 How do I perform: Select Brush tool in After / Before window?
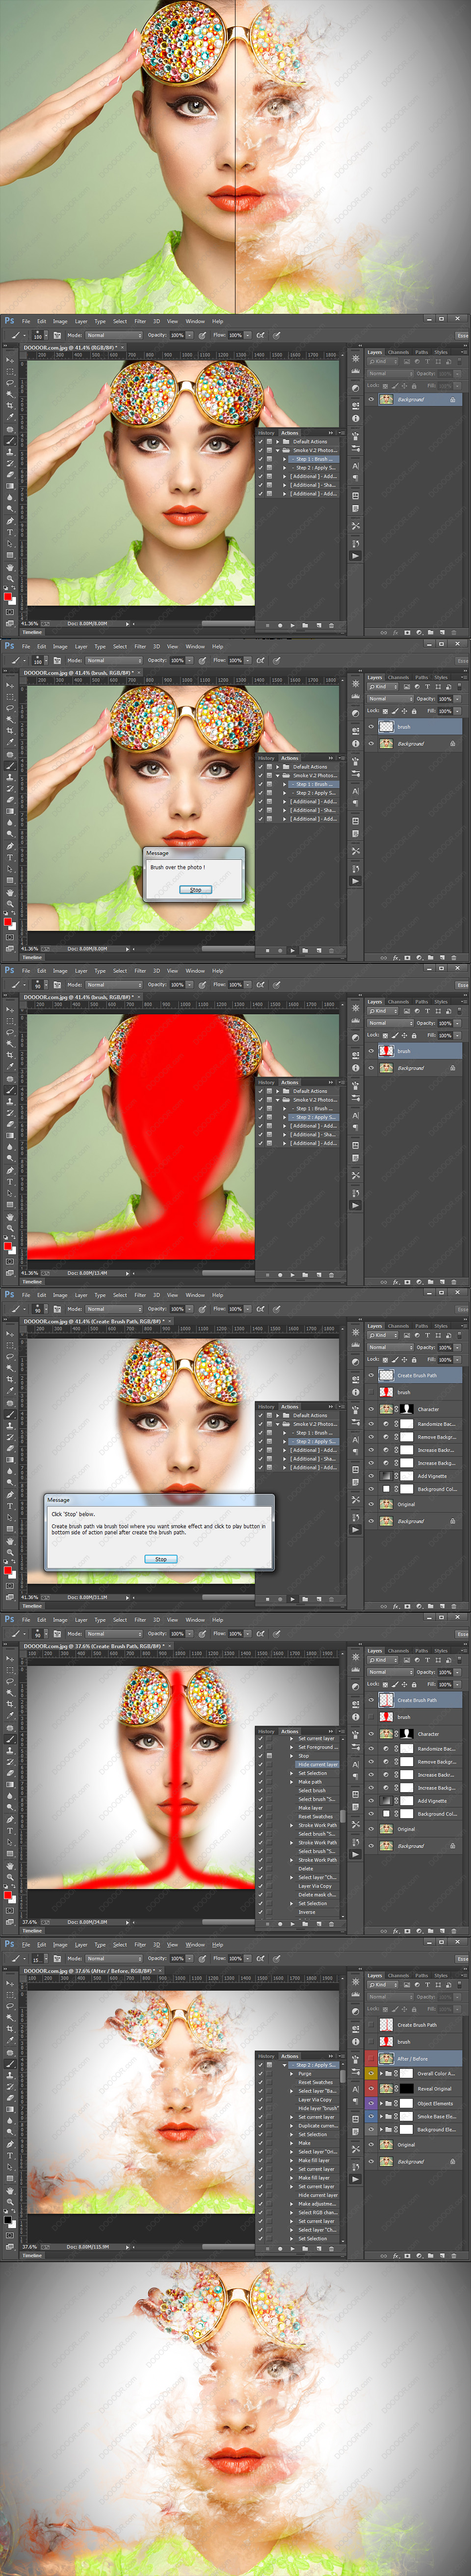coord(11,2063)
